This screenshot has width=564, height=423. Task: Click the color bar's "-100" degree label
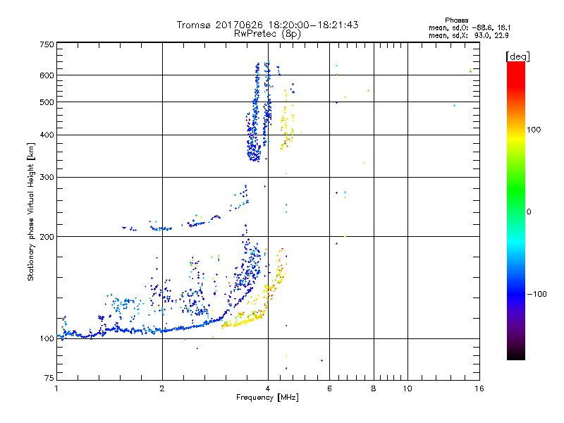pyautogui.click(x=537, y=294)
